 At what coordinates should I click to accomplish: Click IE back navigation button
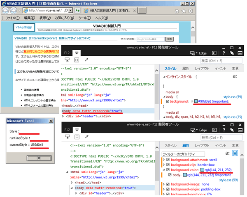pos(5,11)
